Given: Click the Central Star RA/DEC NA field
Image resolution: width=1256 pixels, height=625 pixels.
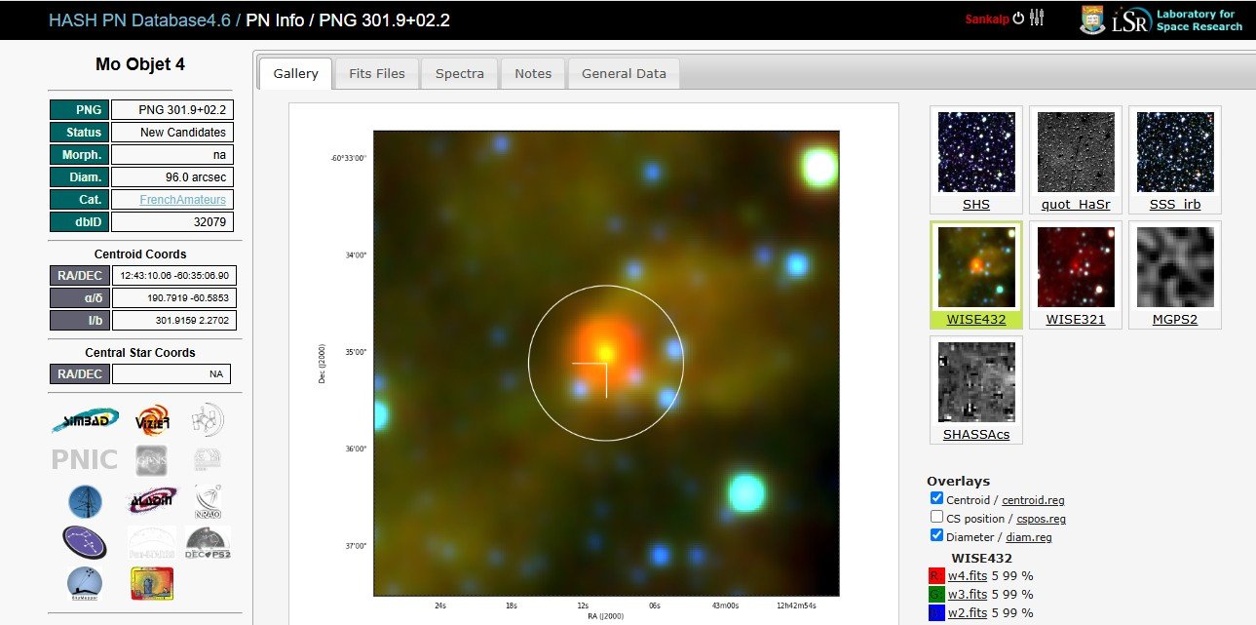Looking at the screenshot, I should (171, 373).
